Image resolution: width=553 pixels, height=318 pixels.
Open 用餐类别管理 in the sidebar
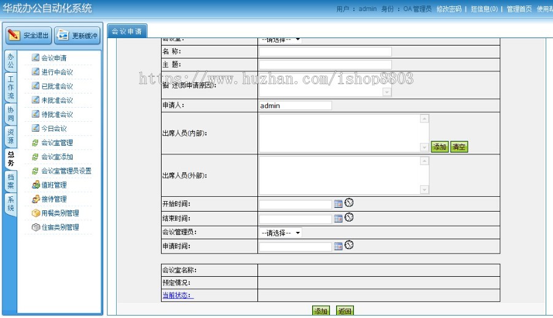tap(60, 213)
